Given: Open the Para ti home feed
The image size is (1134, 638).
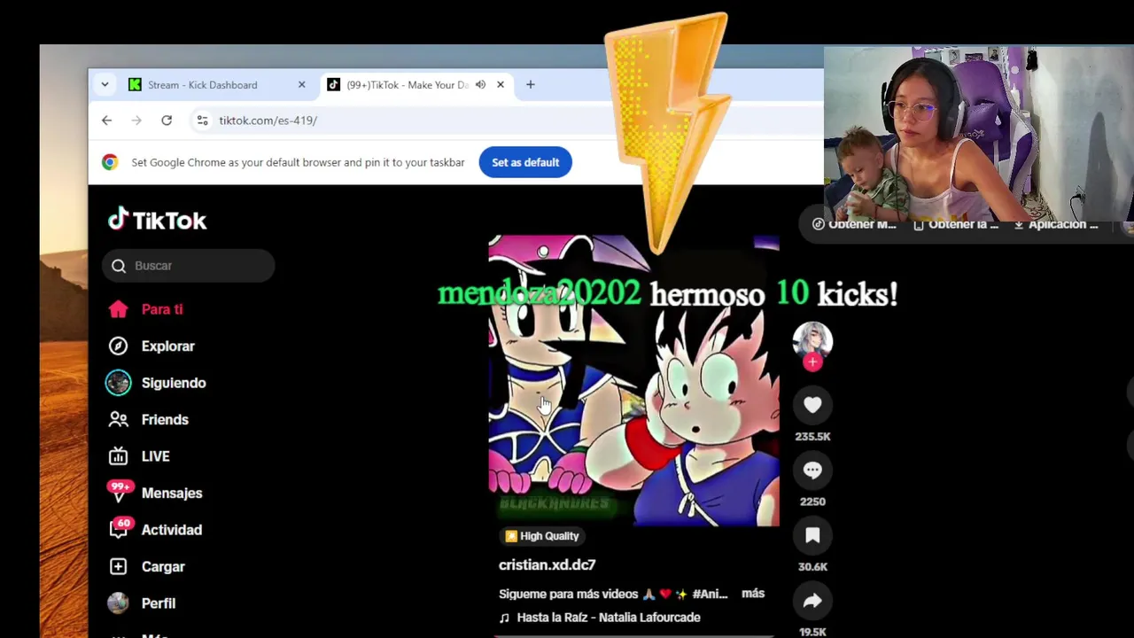Looking at the screenshot, I should click(x=146, y=309).
